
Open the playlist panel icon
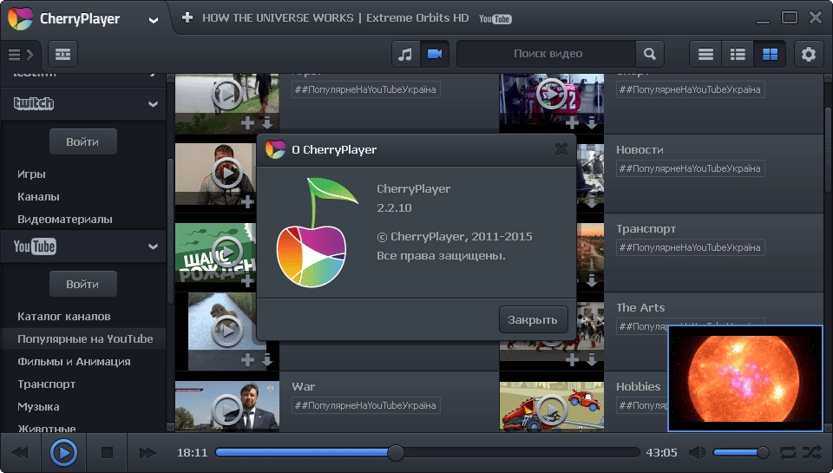click(x=62, y=54)
